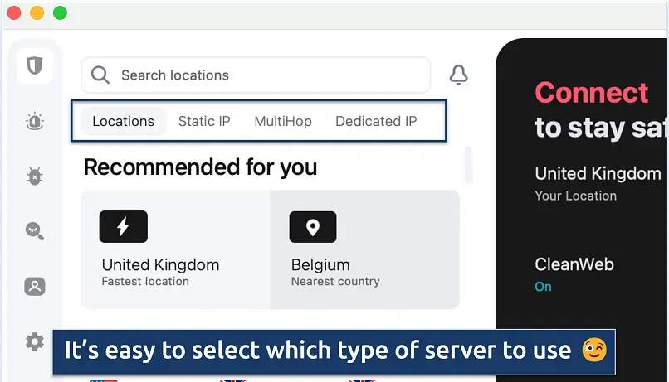Screen dimensions: 669x382
Task: Click the notifications bell icon
Action: pyautogui.click(x=458, y=75)
